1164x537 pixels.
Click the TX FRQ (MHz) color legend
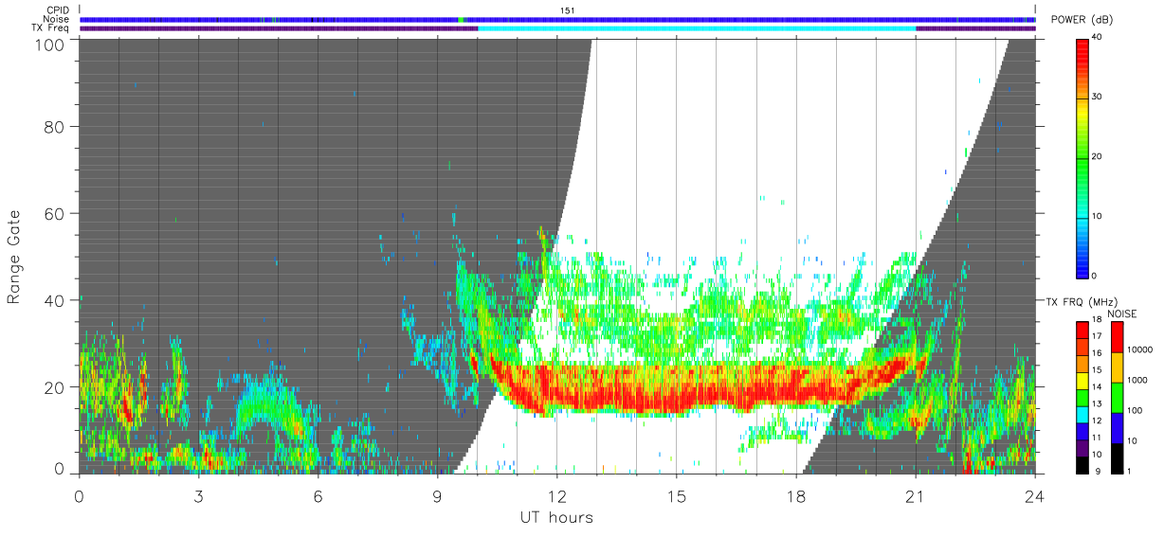(x=1082, y=398)
